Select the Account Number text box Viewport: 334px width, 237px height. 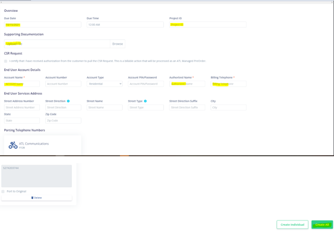[x=63, y=84]
